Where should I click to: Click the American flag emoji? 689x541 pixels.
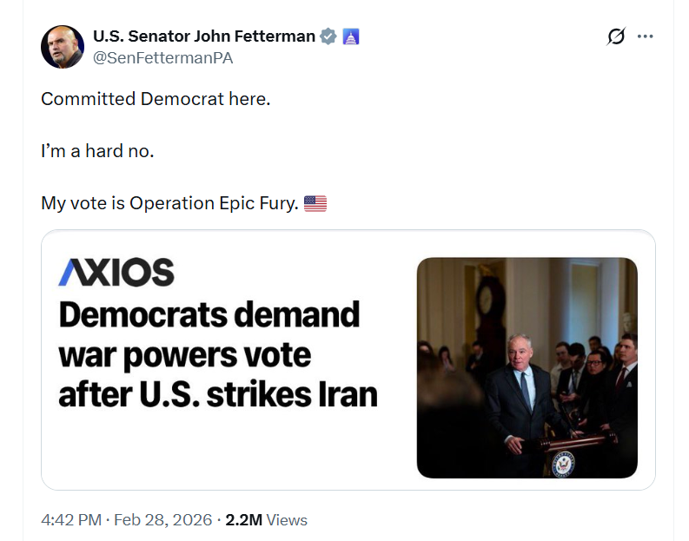coord(315,204)
